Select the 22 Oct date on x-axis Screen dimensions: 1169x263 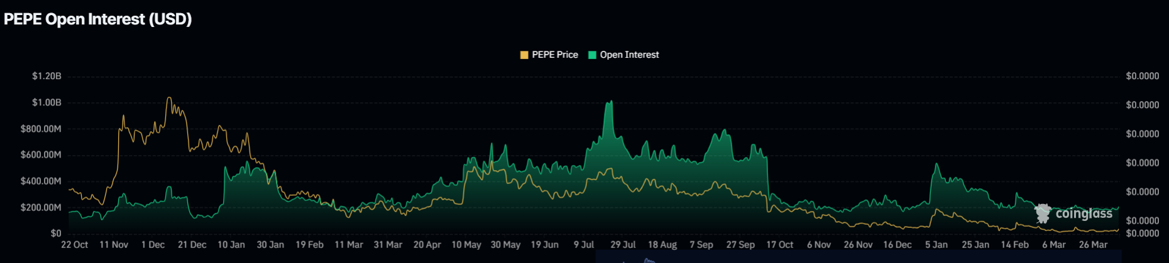pos(74,245)
